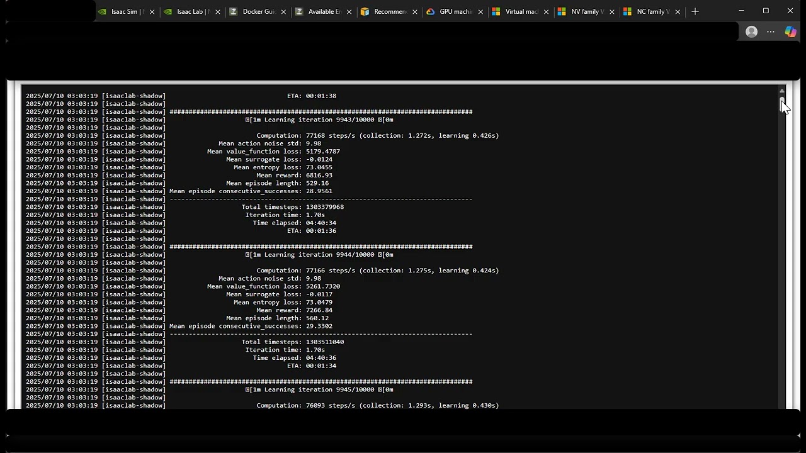Click the 'Learning iteration 9945/10000' line
Viewport: 806px width, 453px height.
click(x=319, y=389)
